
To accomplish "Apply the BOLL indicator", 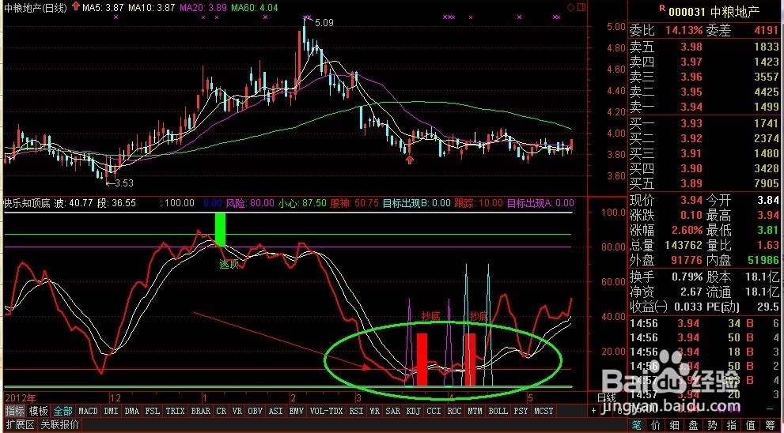I will 498,411.
